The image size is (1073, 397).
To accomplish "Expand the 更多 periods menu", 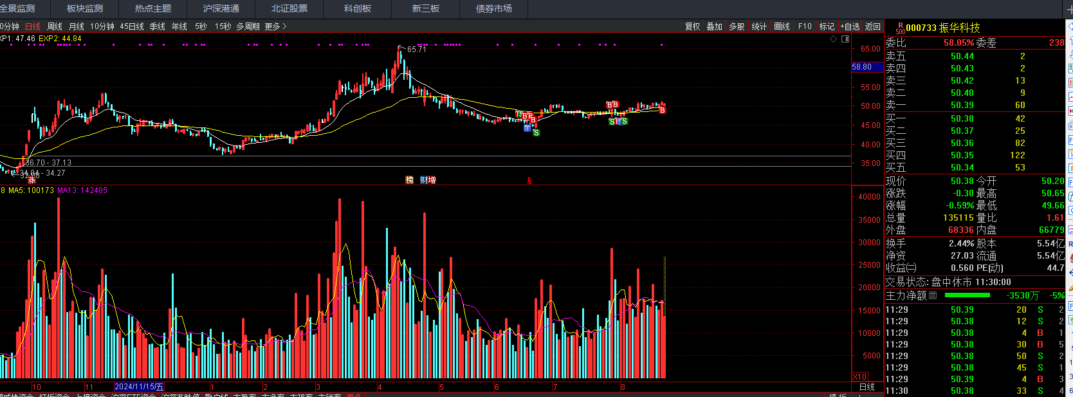I will click(275, 26).
